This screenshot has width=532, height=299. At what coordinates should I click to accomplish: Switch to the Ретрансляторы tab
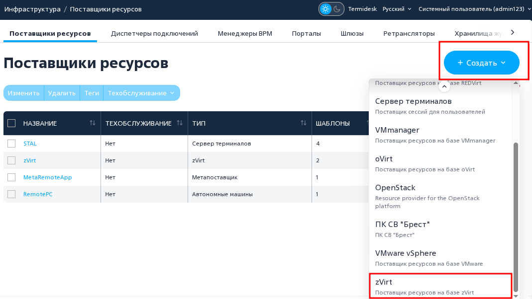(x=409, y=33)
